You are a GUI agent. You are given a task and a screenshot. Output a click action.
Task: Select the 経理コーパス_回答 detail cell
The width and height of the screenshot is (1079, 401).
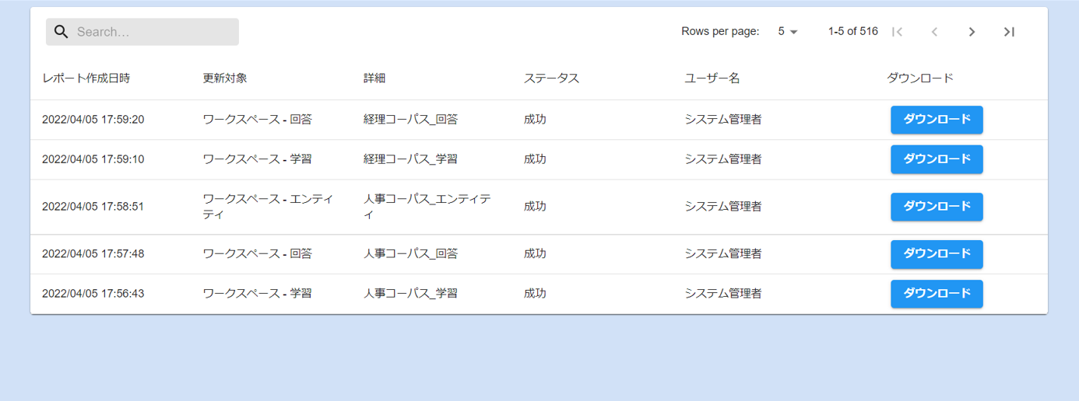pos(410,120)
